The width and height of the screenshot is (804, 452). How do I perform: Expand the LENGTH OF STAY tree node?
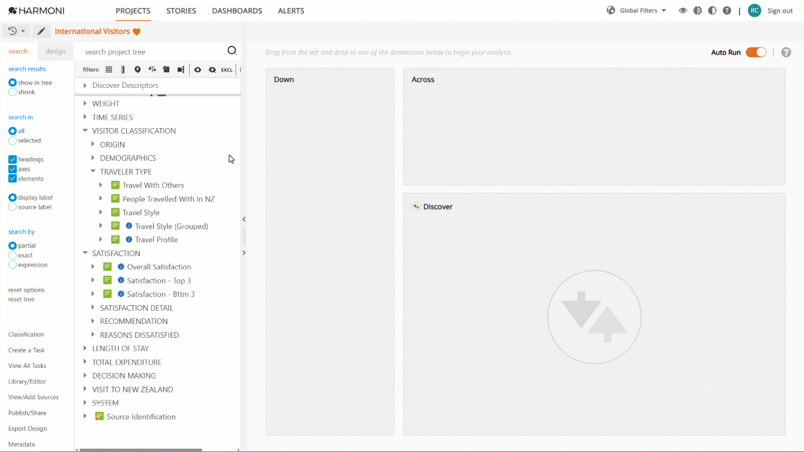pyautogui.click(x=85, y=348)
